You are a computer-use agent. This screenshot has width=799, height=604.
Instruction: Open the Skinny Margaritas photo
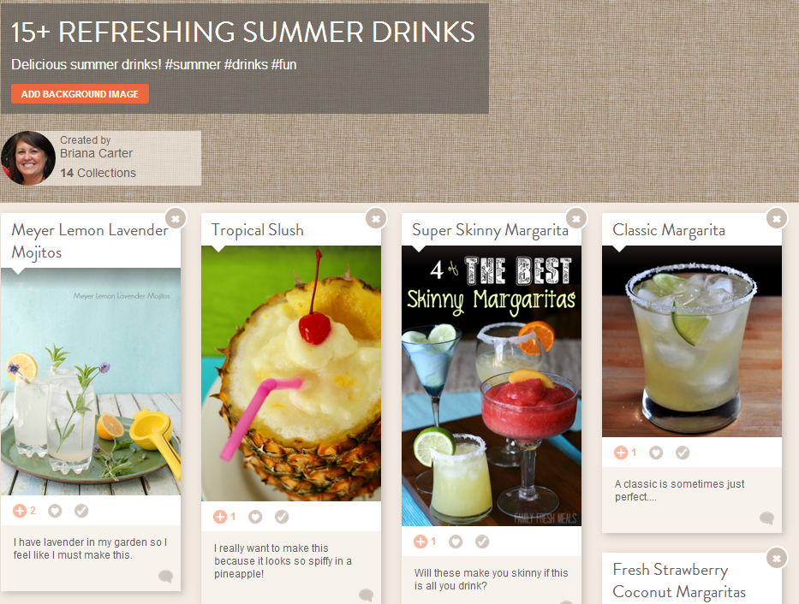[492, 386]
